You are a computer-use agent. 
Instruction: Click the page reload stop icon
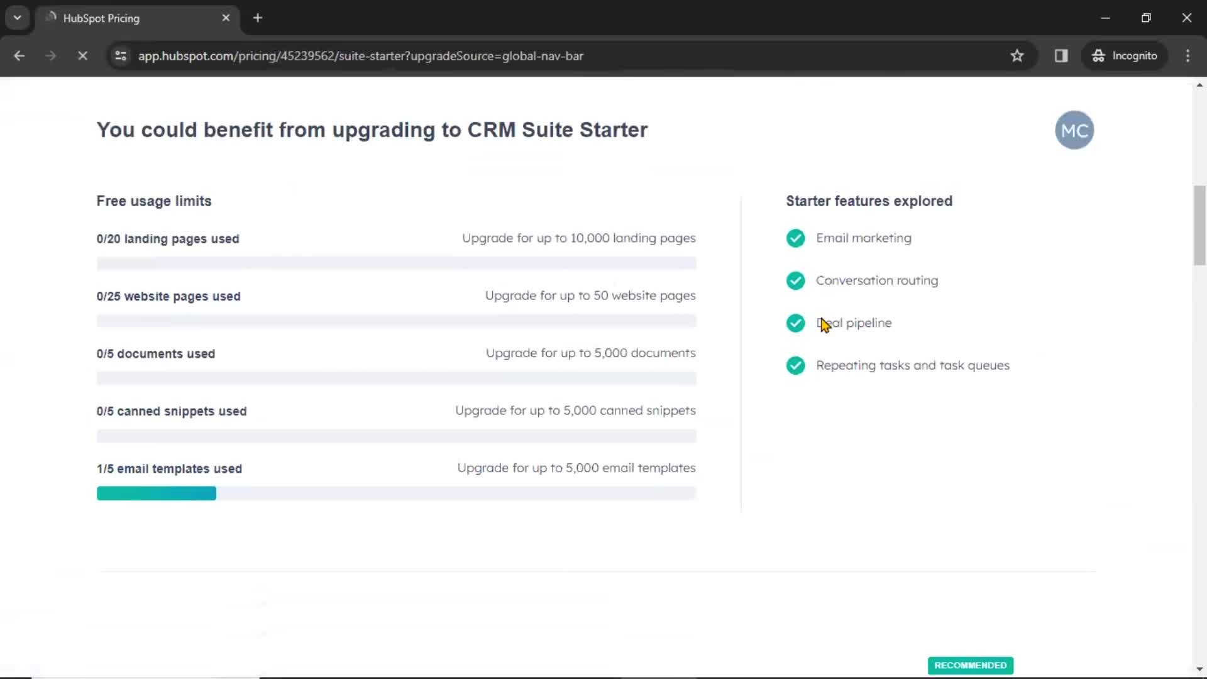pyautogui.click(x=82, y=55)
